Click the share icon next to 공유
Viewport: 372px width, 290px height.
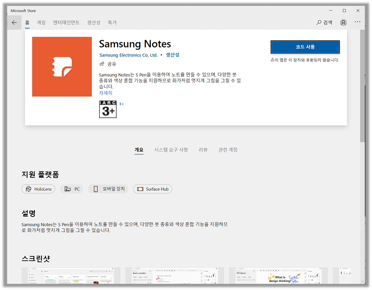tap(102, 64)
